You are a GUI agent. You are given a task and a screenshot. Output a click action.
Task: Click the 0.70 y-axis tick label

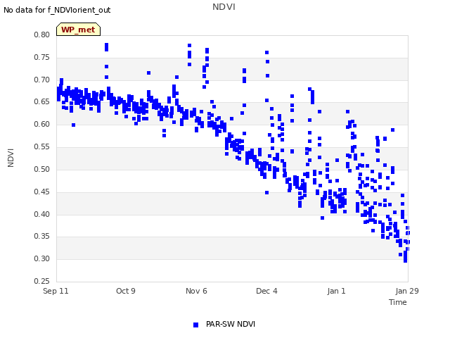[x=41, y=80]
